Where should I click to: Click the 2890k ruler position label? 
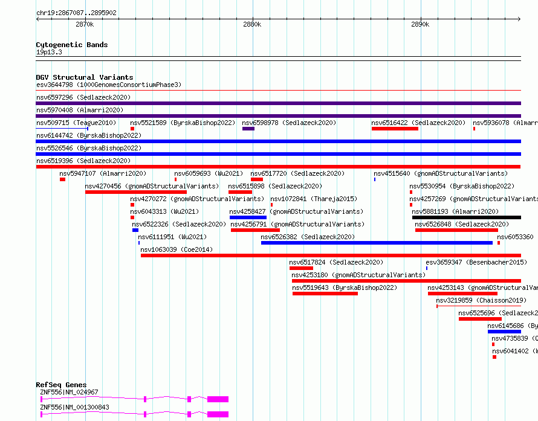point(420,24)
